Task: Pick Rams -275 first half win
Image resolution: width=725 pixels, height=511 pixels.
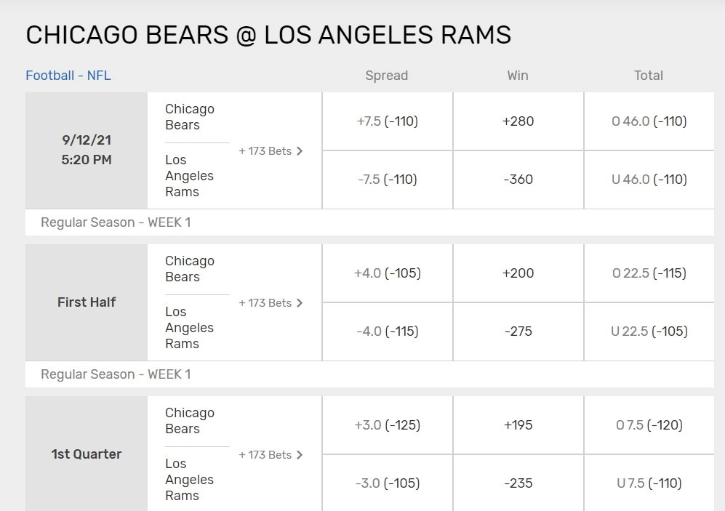Action: coord(518,331)
